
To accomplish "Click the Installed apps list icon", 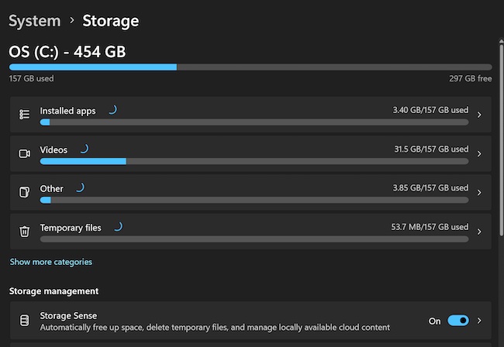I will click(x=25, y=115).
